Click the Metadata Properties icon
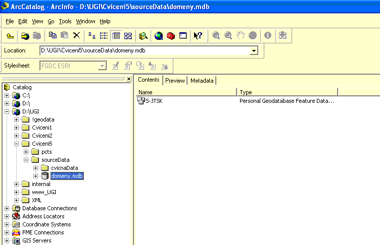The width and height of the screenshot is (380, 245). (x=128, y=66)
